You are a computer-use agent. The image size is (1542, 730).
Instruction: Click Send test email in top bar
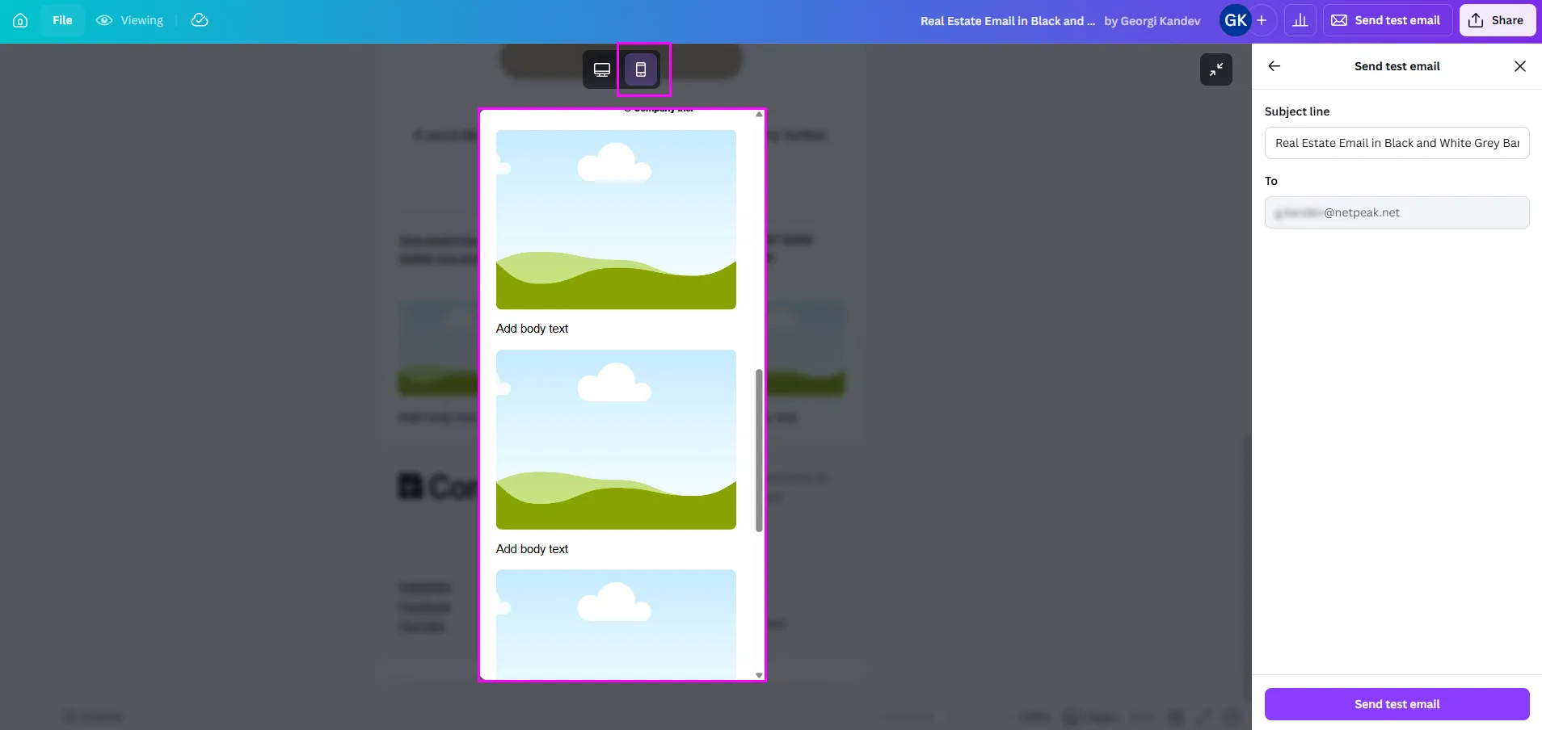[x=1387, y=20]
